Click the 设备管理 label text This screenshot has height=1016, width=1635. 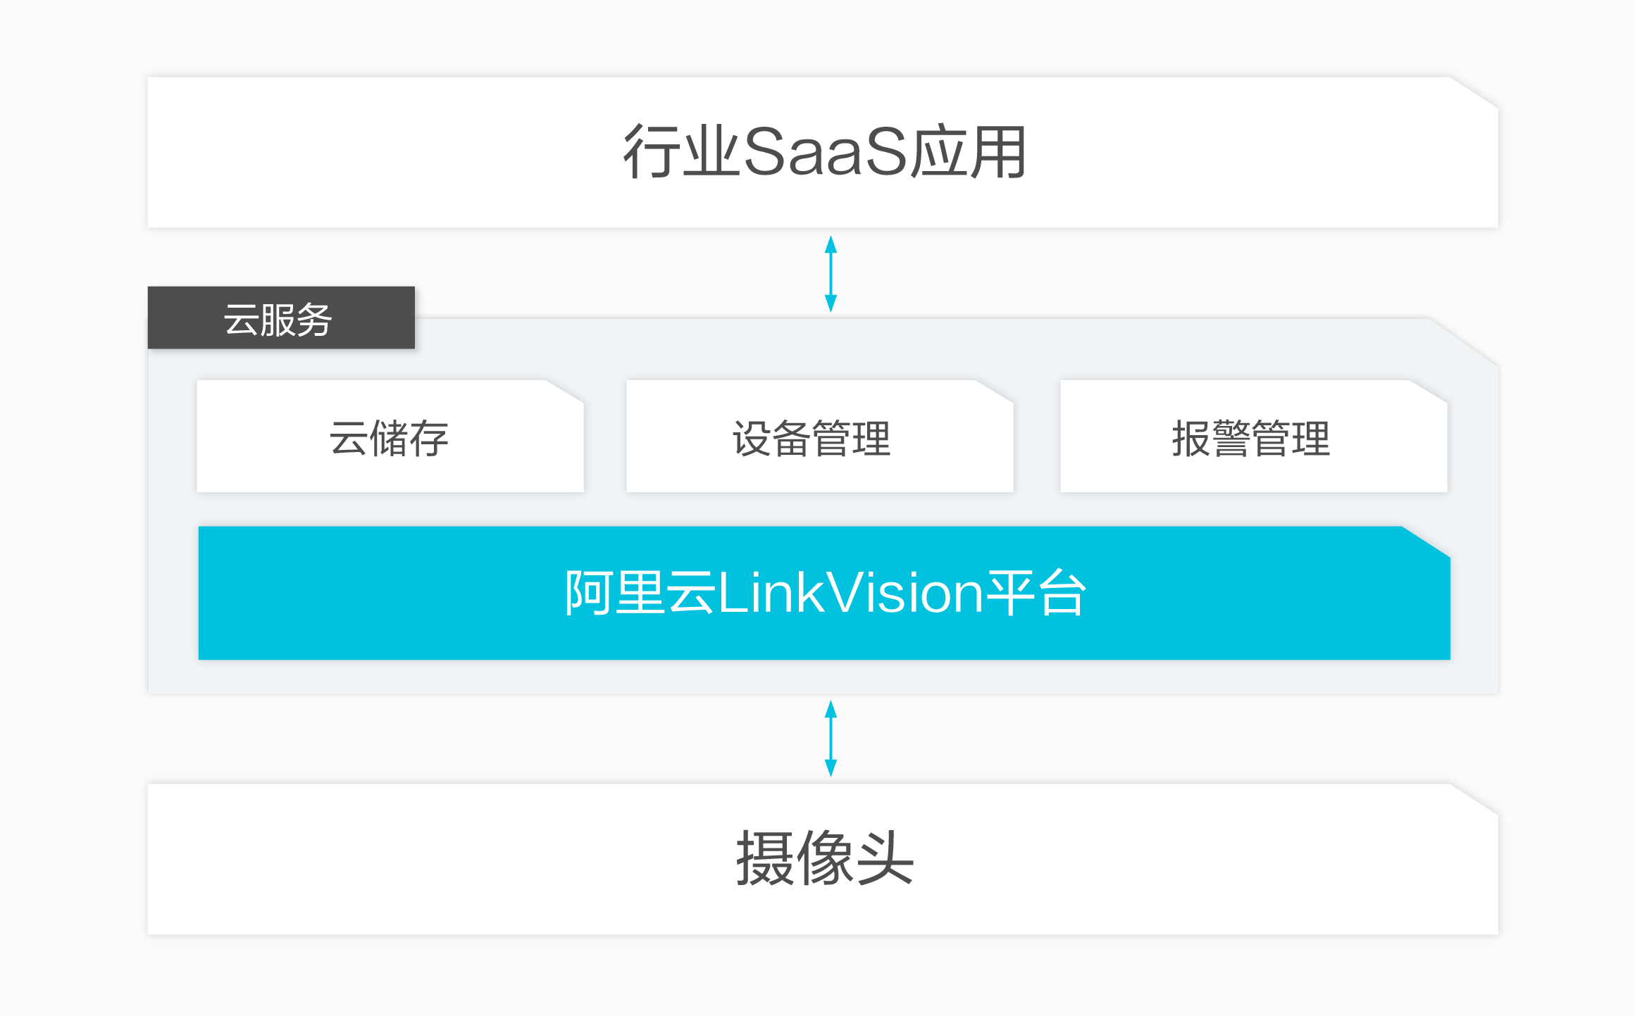click(812, 438)
